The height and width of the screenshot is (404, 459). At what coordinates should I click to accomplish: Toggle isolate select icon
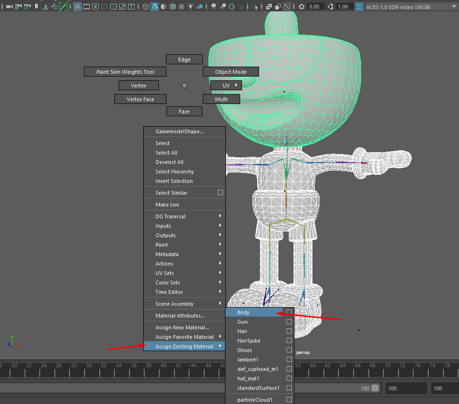[255, 7]
